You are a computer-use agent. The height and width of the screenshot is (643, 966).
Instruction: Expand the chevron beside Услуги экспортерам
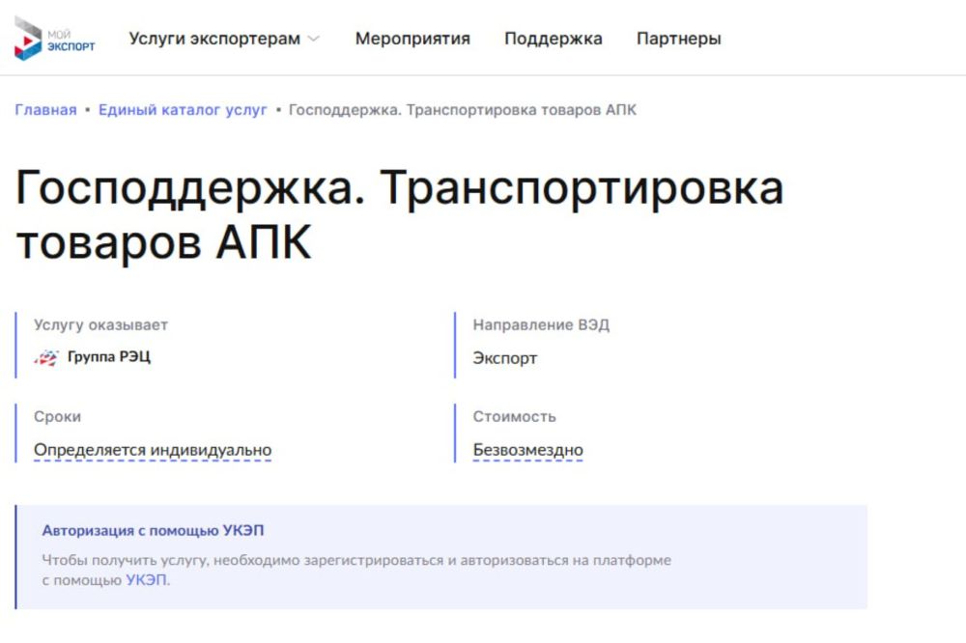coord(313,40)
